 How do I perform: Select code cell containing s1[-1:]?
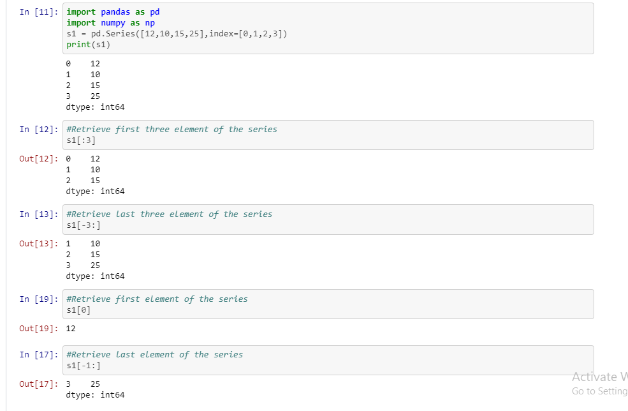point(328,360)
